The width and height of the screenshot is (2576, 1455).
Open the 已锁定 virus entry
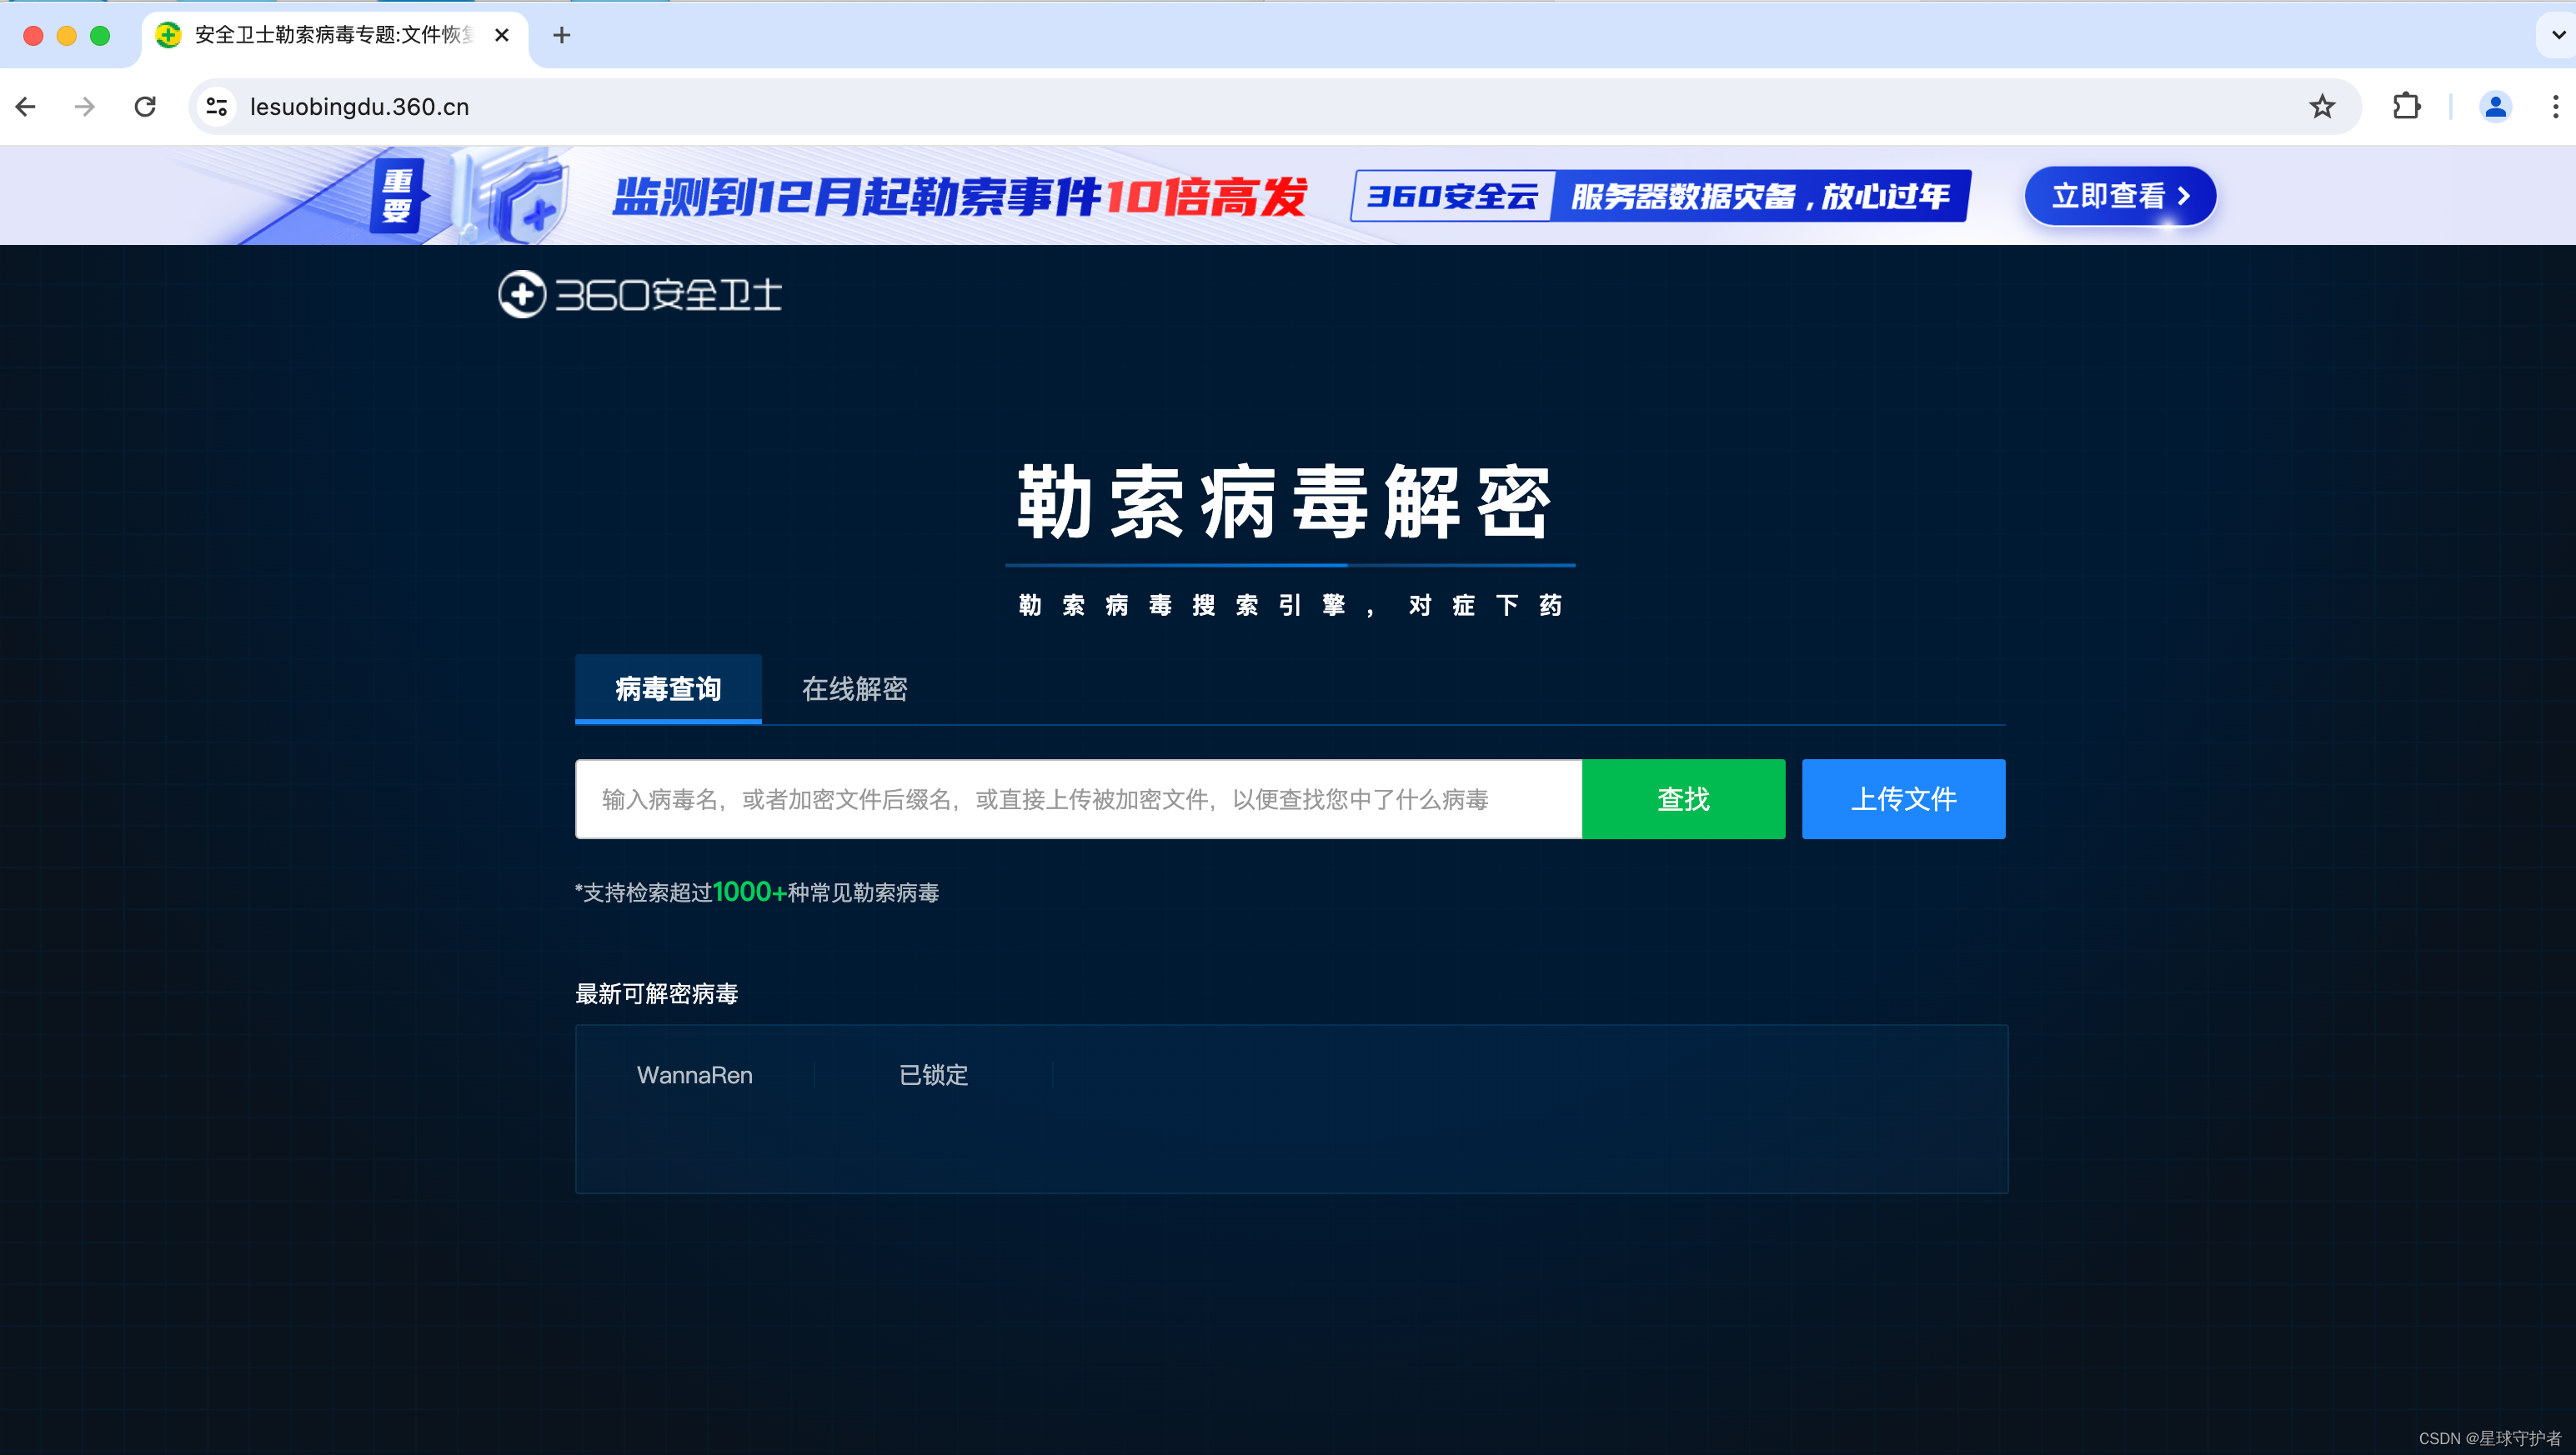tap(933, 1075)
